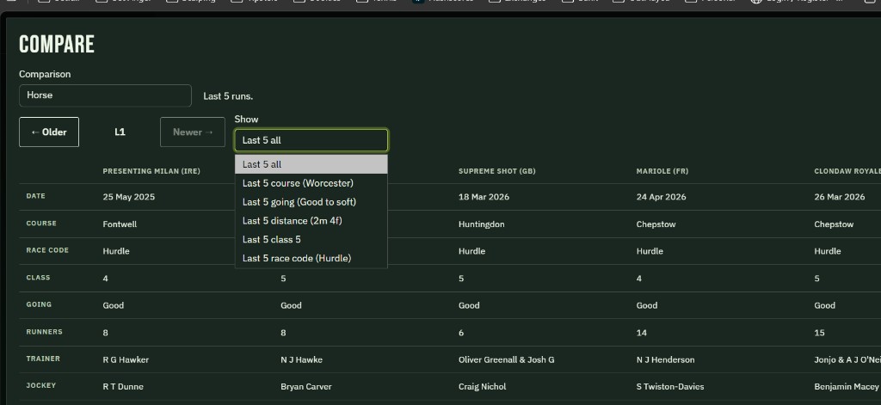Select Last 5 class 5 option

pos(311,239)
